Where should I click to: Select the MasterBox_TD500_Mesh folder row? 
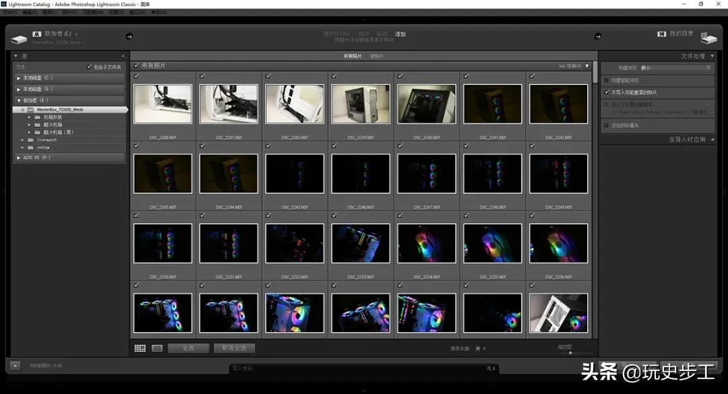coord(69,110)
